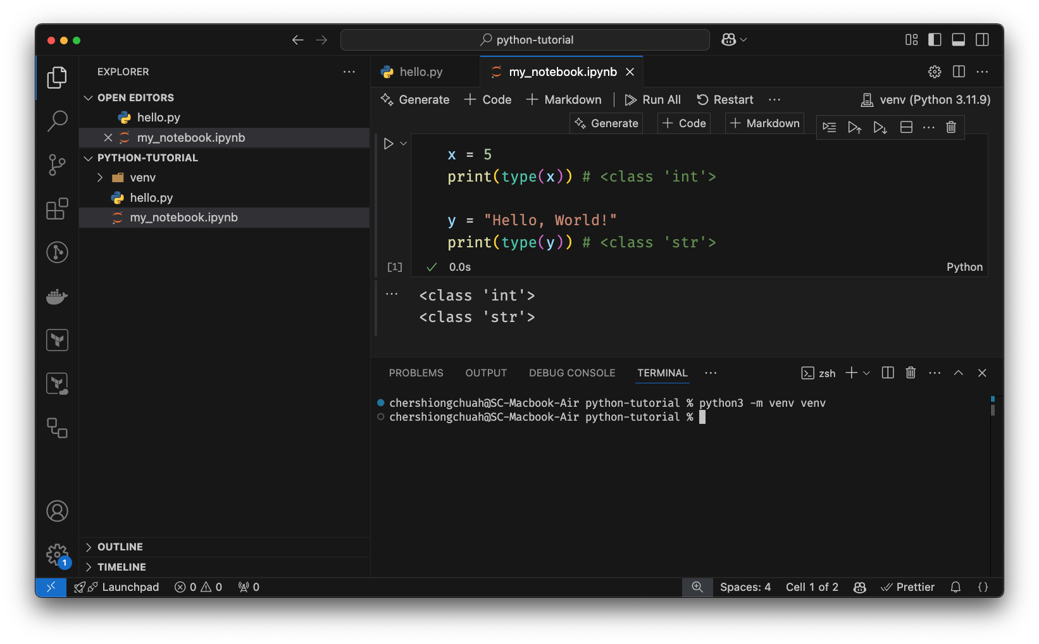Click the remote window indicator
The image size is (1039, 644).
pyautogui.click(x=51, y=587)
